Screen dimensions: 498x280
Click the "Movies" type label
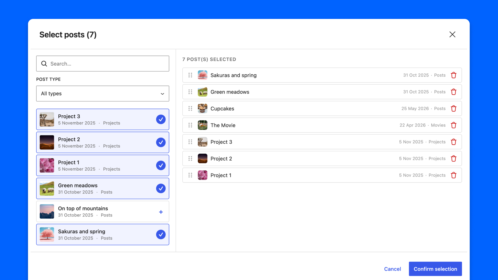pyautogui.click(x=438, y=125)
